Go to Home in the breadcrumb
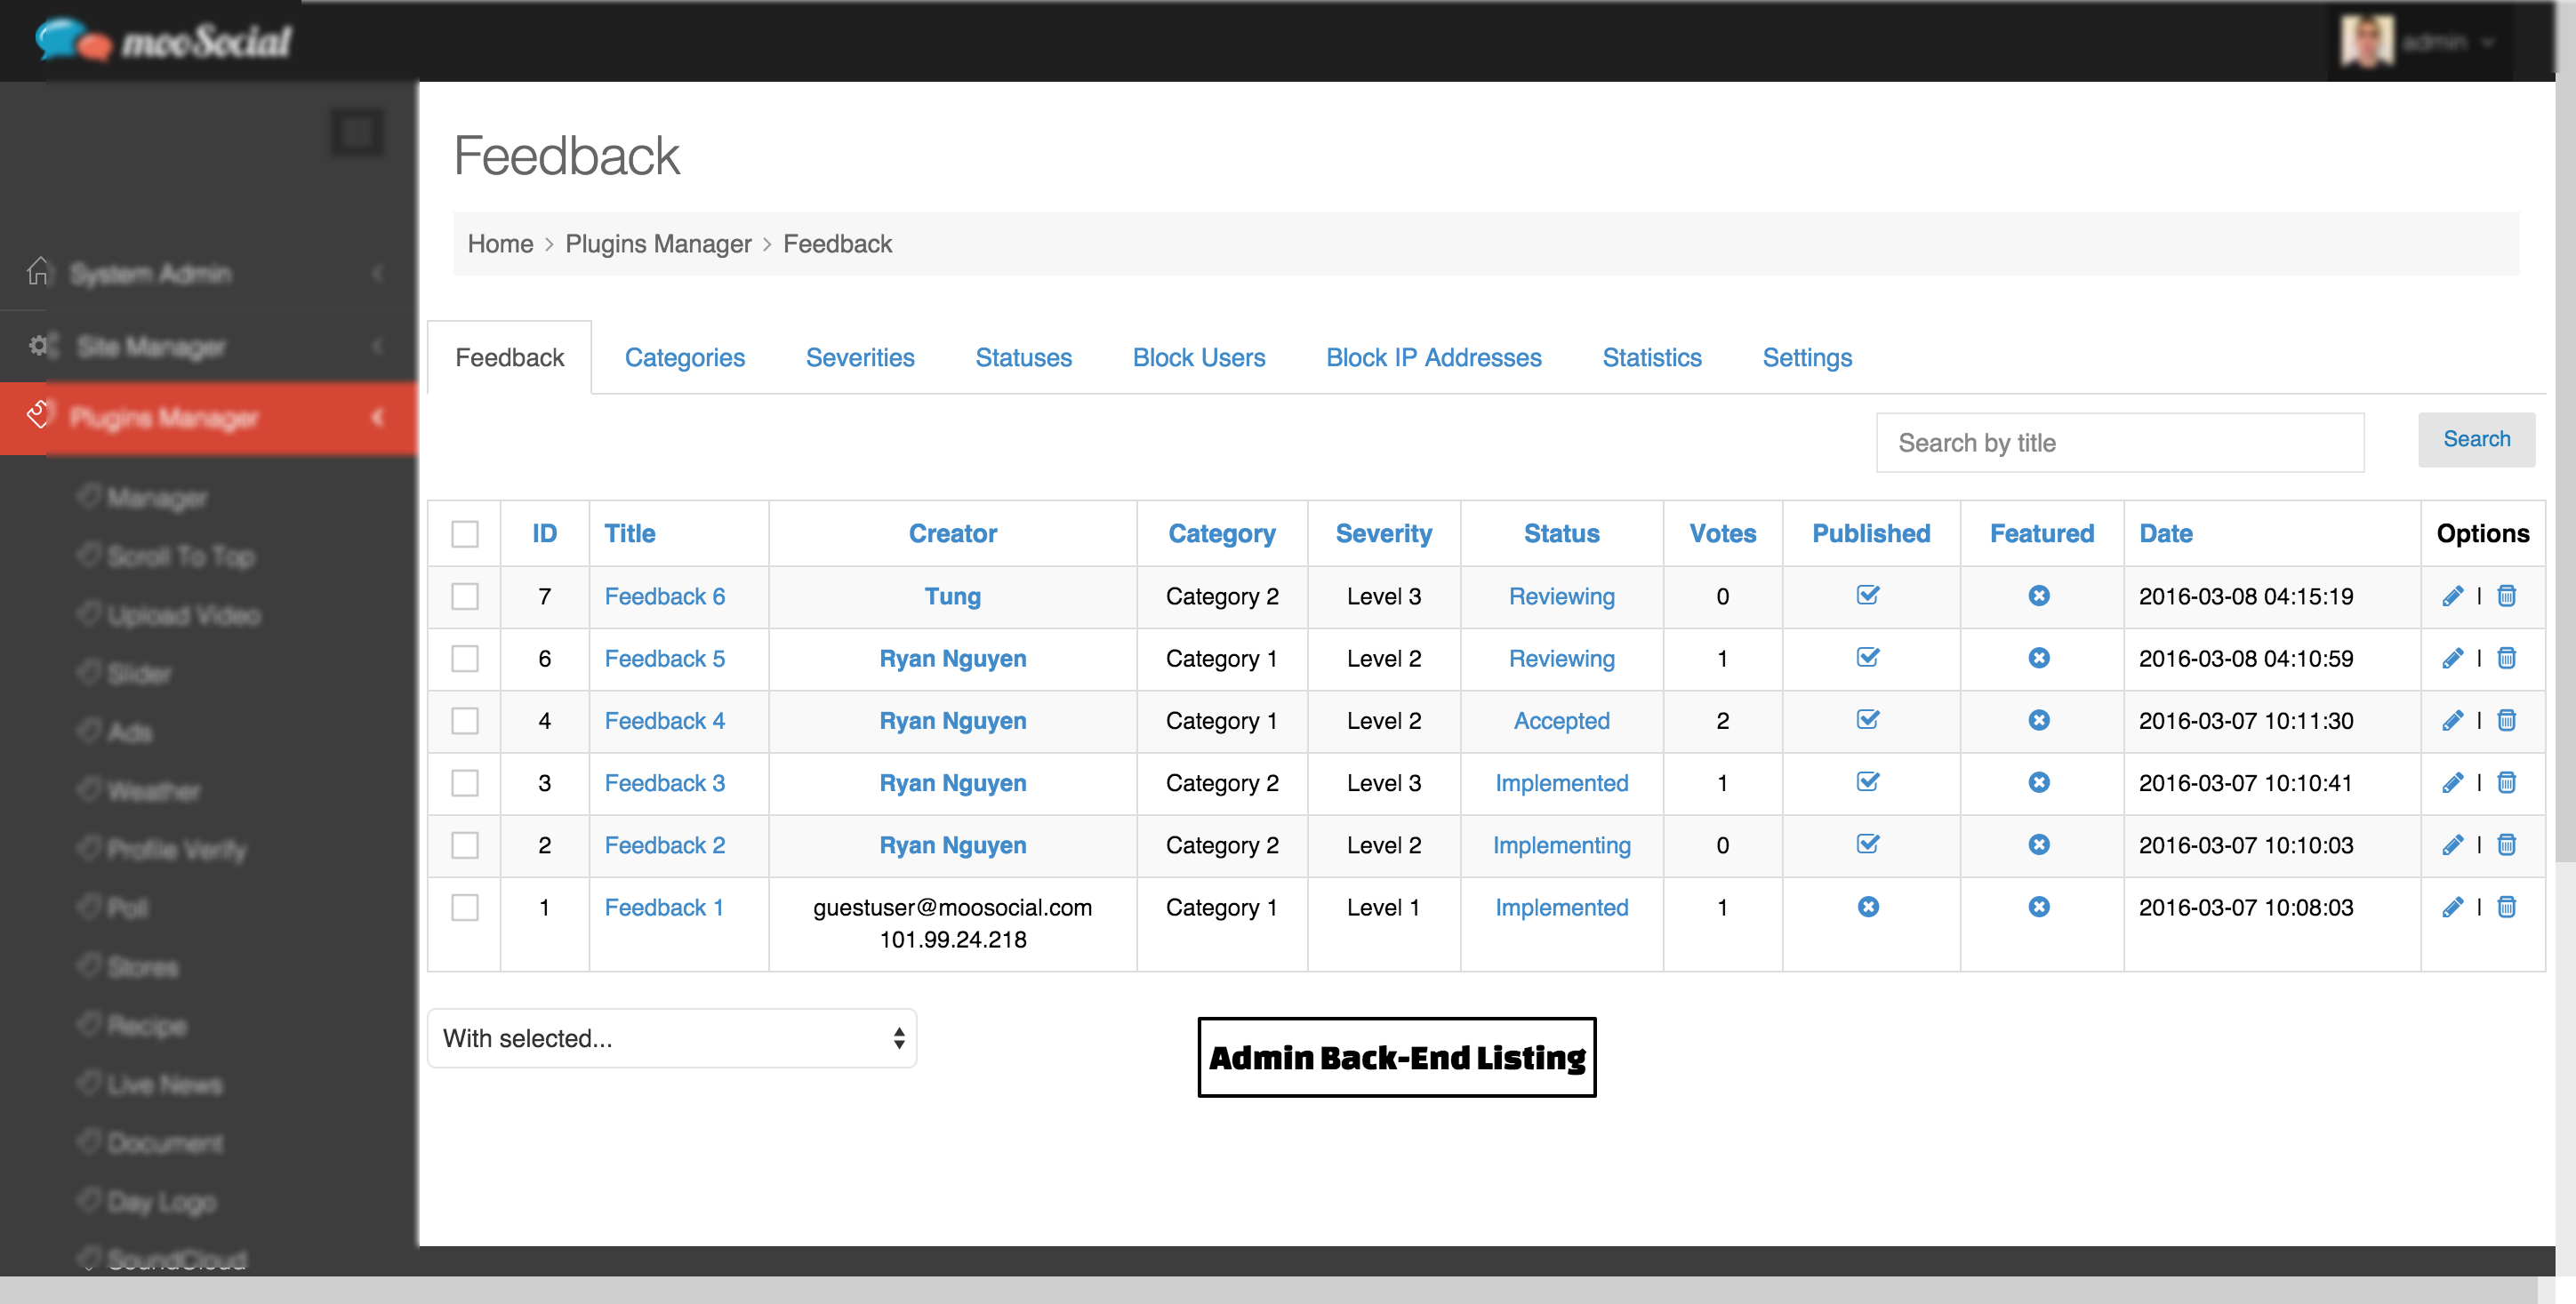 500,244
